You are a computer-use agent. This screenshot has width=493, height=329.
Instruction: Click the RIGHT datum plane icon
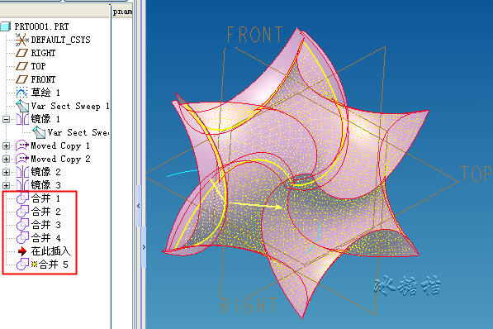pyautogui.click(x=22, y=53)
